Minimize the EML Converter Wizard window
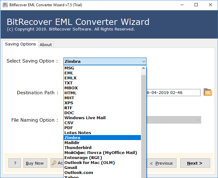 click(182, 5)
